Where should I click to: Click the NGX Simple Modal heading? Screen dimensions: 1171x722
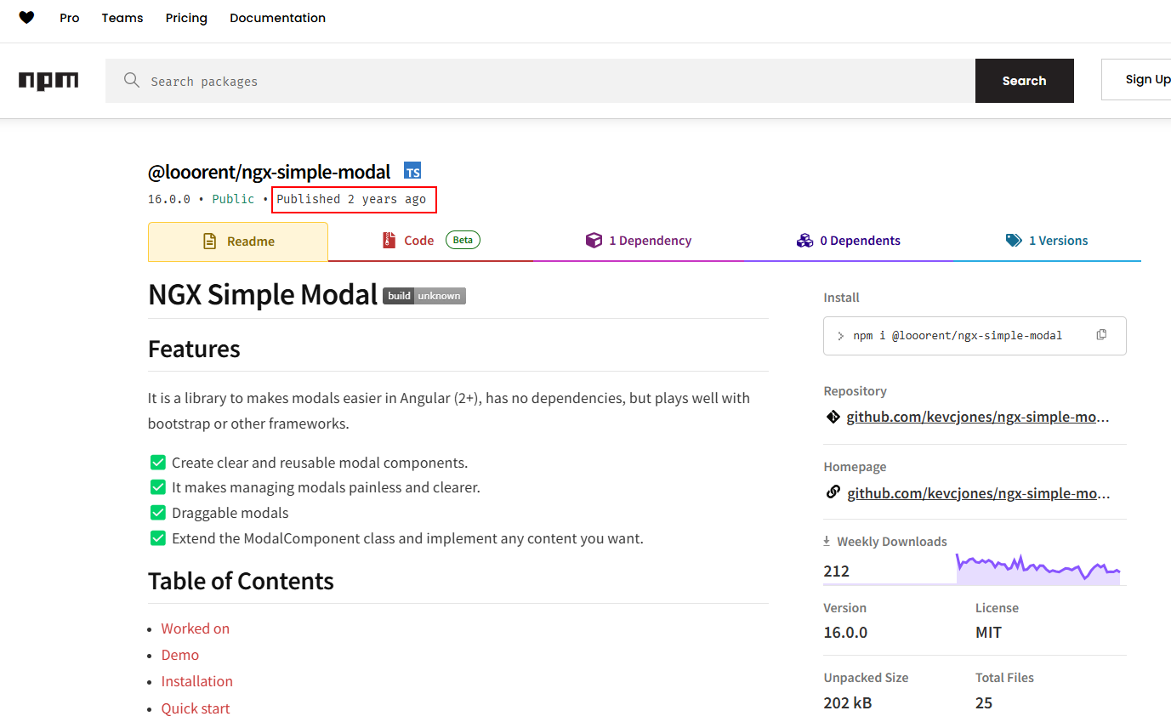(263, 294)
